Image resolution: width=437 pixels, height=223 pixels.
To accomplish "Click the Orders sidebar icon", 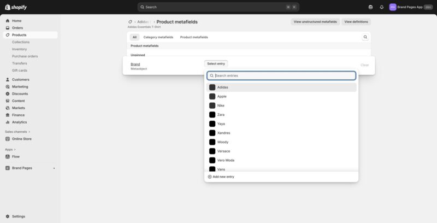I will coord(8,28).
